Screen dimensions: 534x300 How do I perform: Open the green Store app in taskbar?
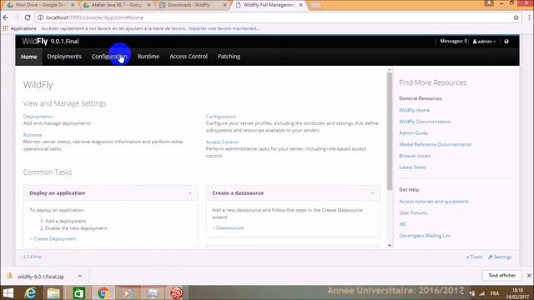(78, 292)
